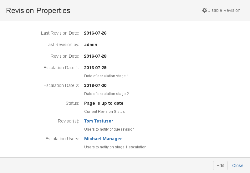Viewport: 250px width, 173px height.
Task: Close the Revision Properties dialog
Action: point(237,166)
